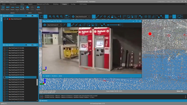Select panorama row Raw_PointCloud_E57 [117]
This screenshot has width=187, height=105.
click(20, 80)
